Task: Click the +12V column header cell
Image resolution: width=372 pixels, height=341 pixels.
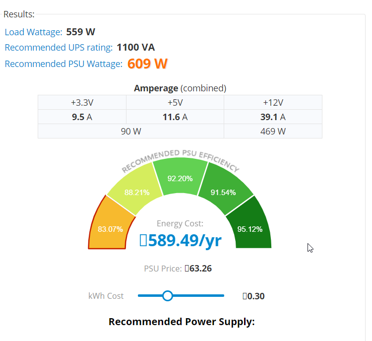Action: 273,103
